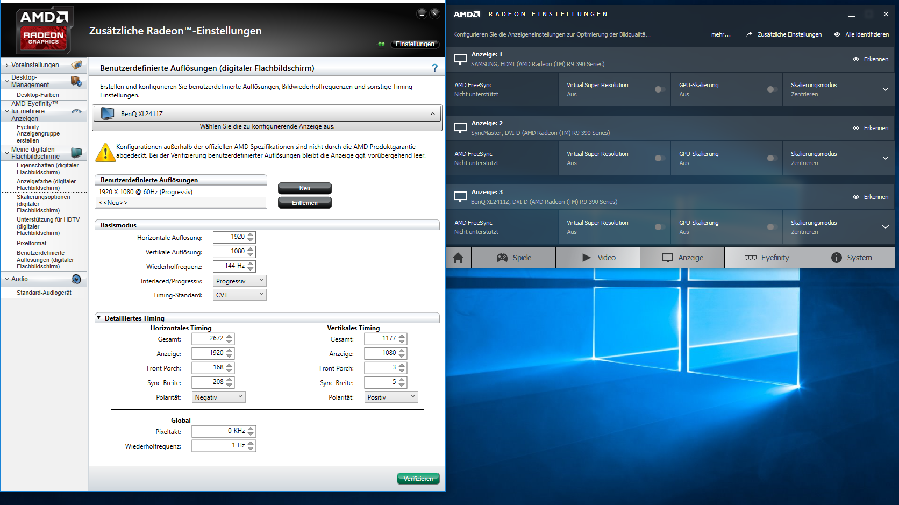The width and height of the screenshot is (899, 505).
Task: Open Anzeigefarbe (digitaler Flachbildschirm)
Action: 46,184
